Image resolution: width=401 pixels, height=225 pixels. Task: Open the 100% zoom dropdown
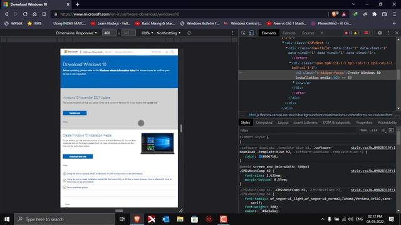coord(147,33)
